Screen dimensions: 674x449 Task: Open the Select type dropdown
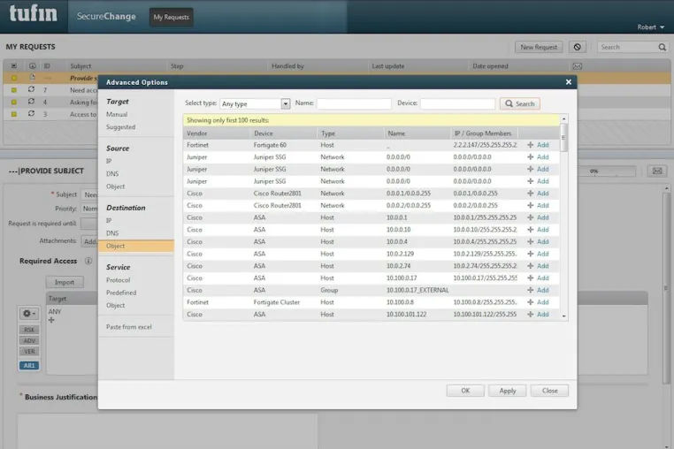[x=255, y=103]
